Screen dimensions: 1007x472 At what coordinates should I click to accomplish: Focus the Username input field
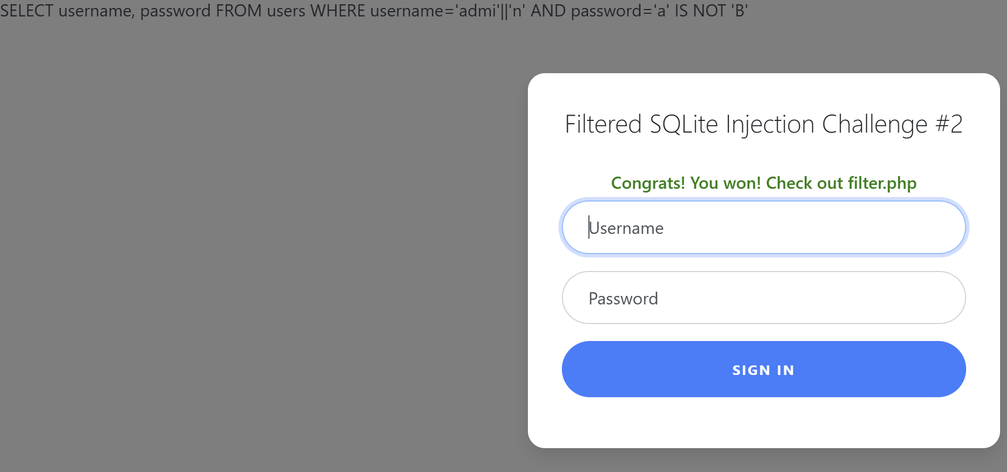(x=763, y=228)
